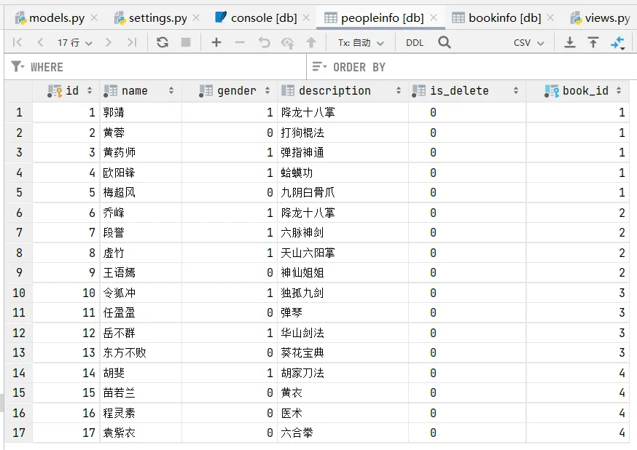This screenshot has height=450, width=637.
Task: Open the search magnifier icon
Action: pyautogui.click(x=445, y=42)
